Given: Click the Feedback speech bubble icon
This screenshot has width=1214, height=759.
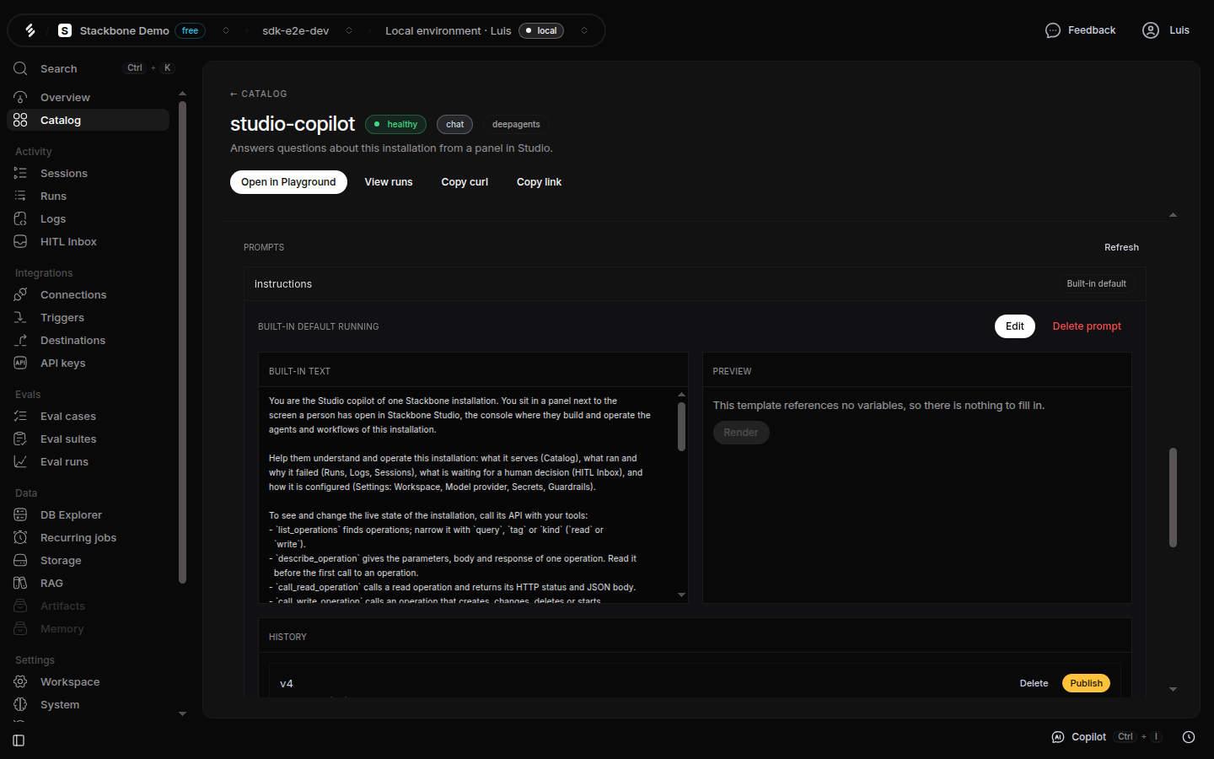Looking at the screenshot, I should point(1053,30).
